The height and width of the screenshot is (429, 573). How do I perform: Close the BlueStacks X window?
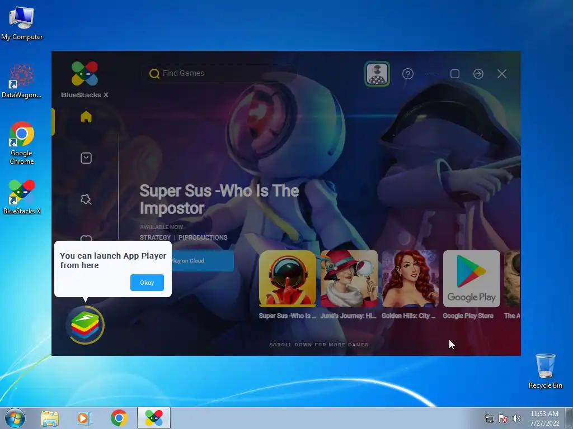(502, 74)
